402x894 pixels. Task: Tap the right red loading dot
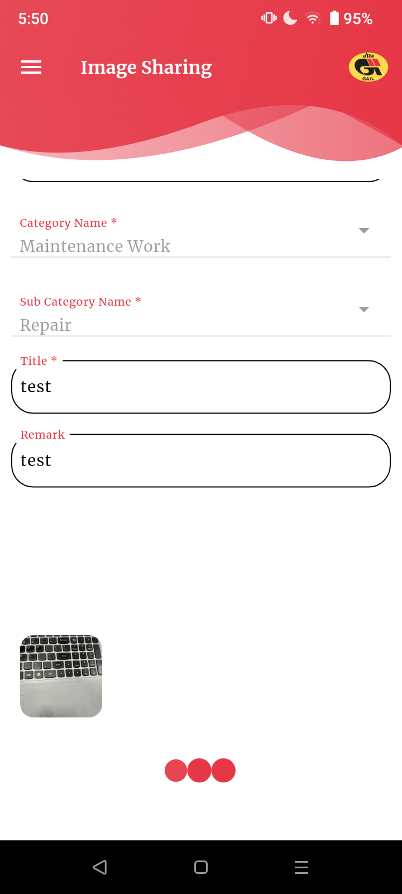223,771
